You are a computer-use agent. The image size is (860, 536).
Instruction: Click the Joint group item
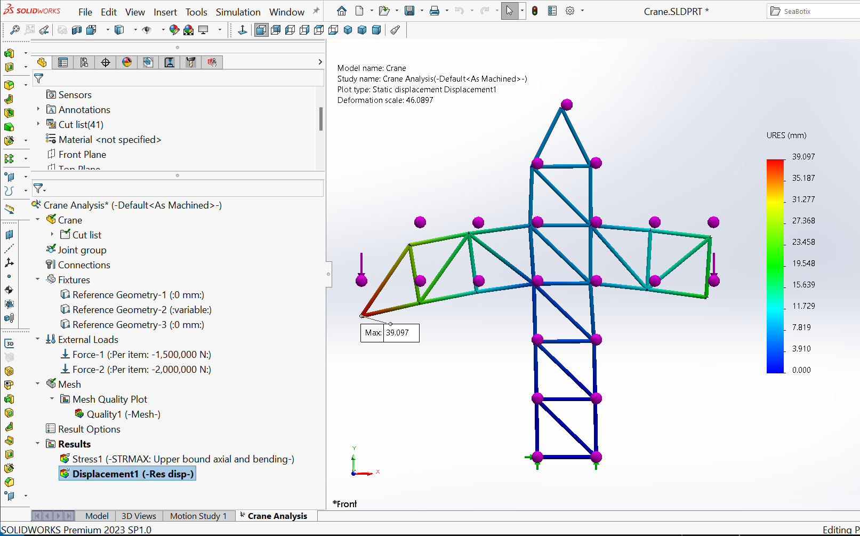76,250
